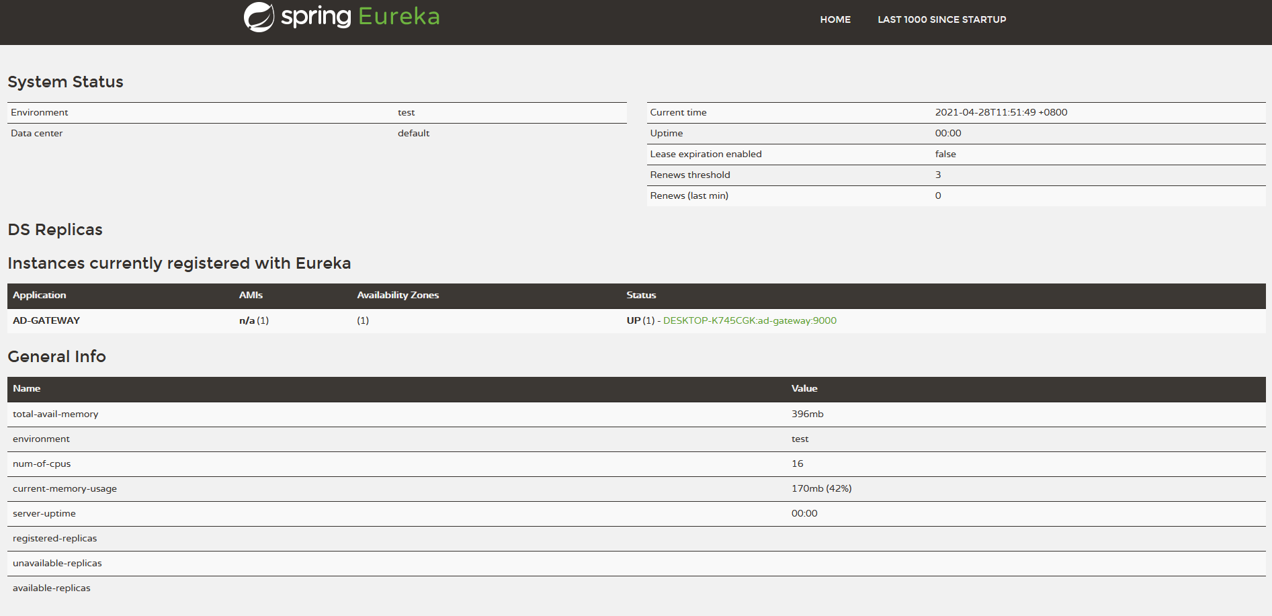The height and width of the screenshot is (616, 1272).
Task: Select the num-of-cpus row name
Action: tap(42, 464)
